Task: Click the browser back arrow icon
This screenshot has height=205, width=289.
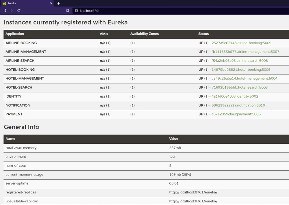Action: (x=5, y=10)
